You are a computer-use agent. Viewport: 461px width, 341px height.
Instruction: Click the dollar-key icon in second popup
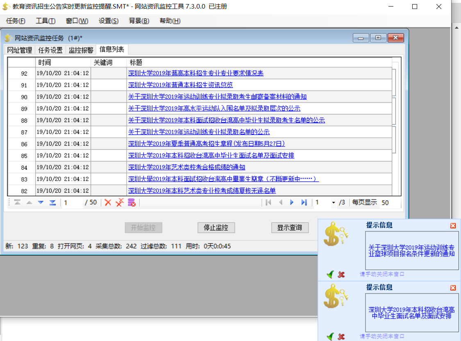[336, 296]
